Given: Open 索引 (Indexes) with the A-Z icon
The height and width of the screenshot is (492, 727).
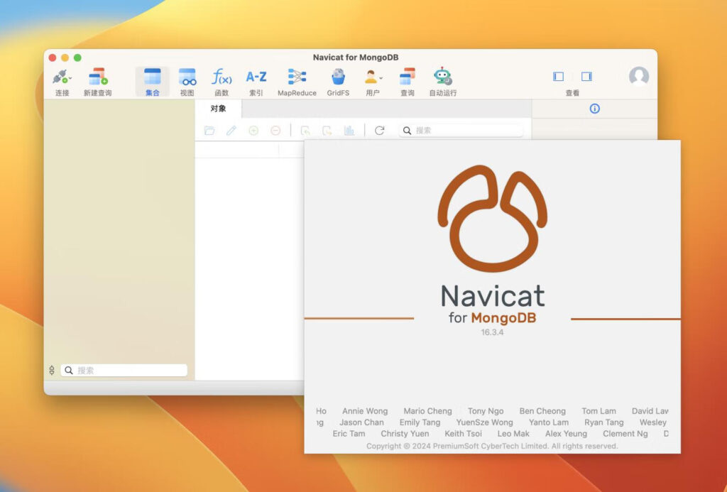Looking at the screenshot, I should tap(256, 78).
